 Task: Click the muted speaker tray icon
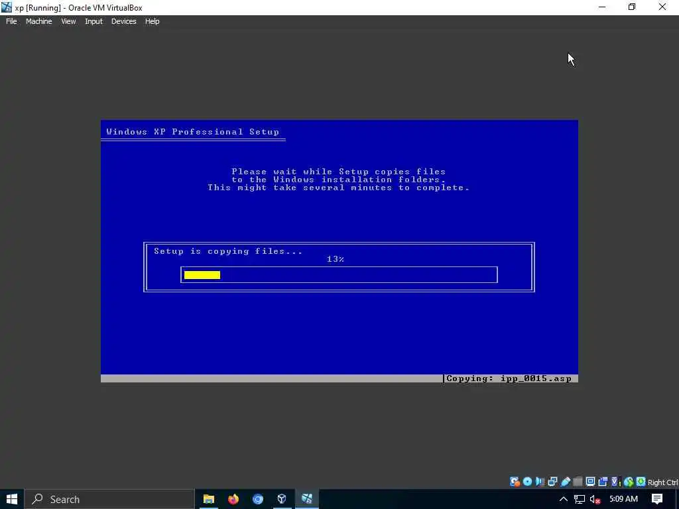pyautogui.click(x=595, y=500)
